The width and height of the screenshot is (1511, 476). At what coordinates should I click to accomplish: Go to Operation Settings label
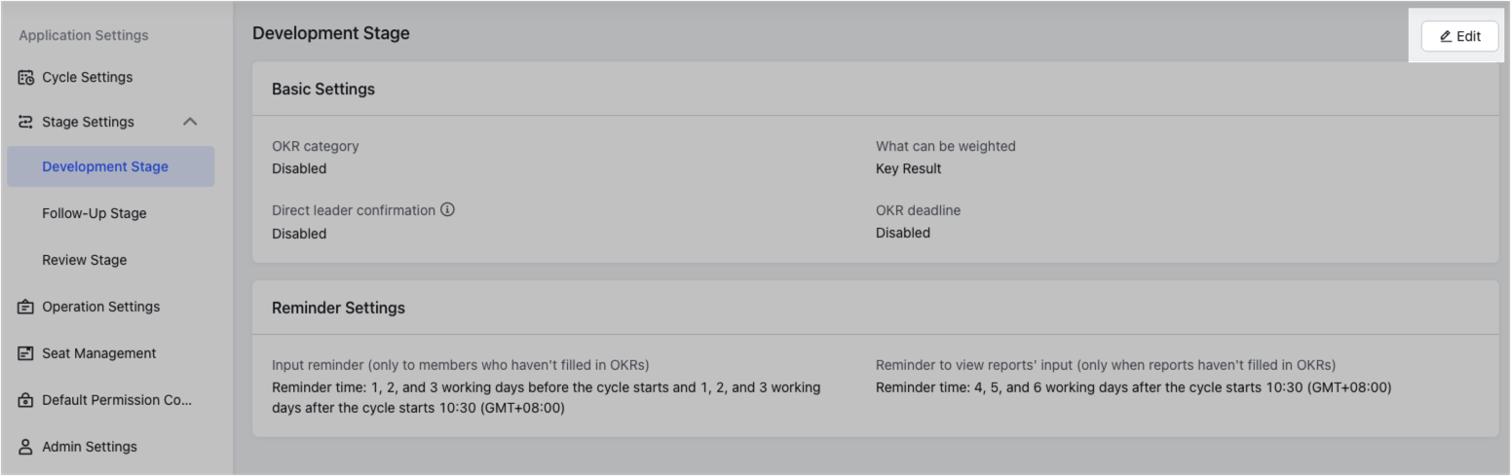(x=101, y=307)
